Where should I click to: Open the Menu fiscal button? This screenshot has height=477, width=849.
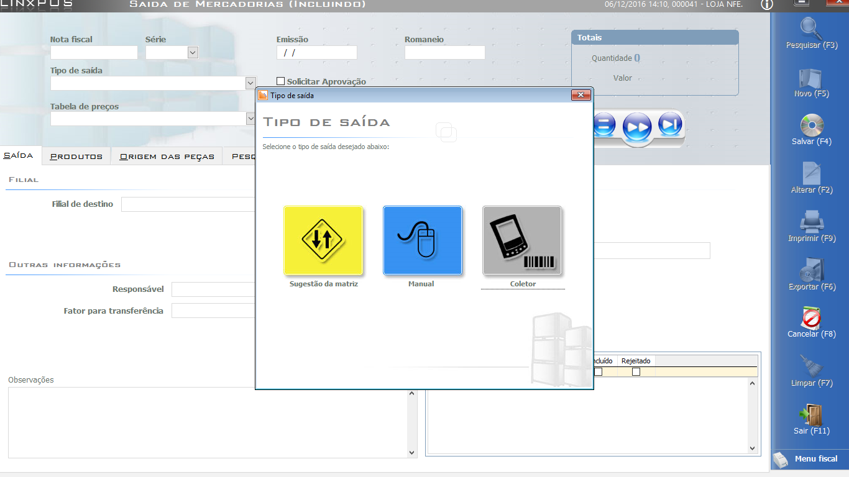point(810,459)
